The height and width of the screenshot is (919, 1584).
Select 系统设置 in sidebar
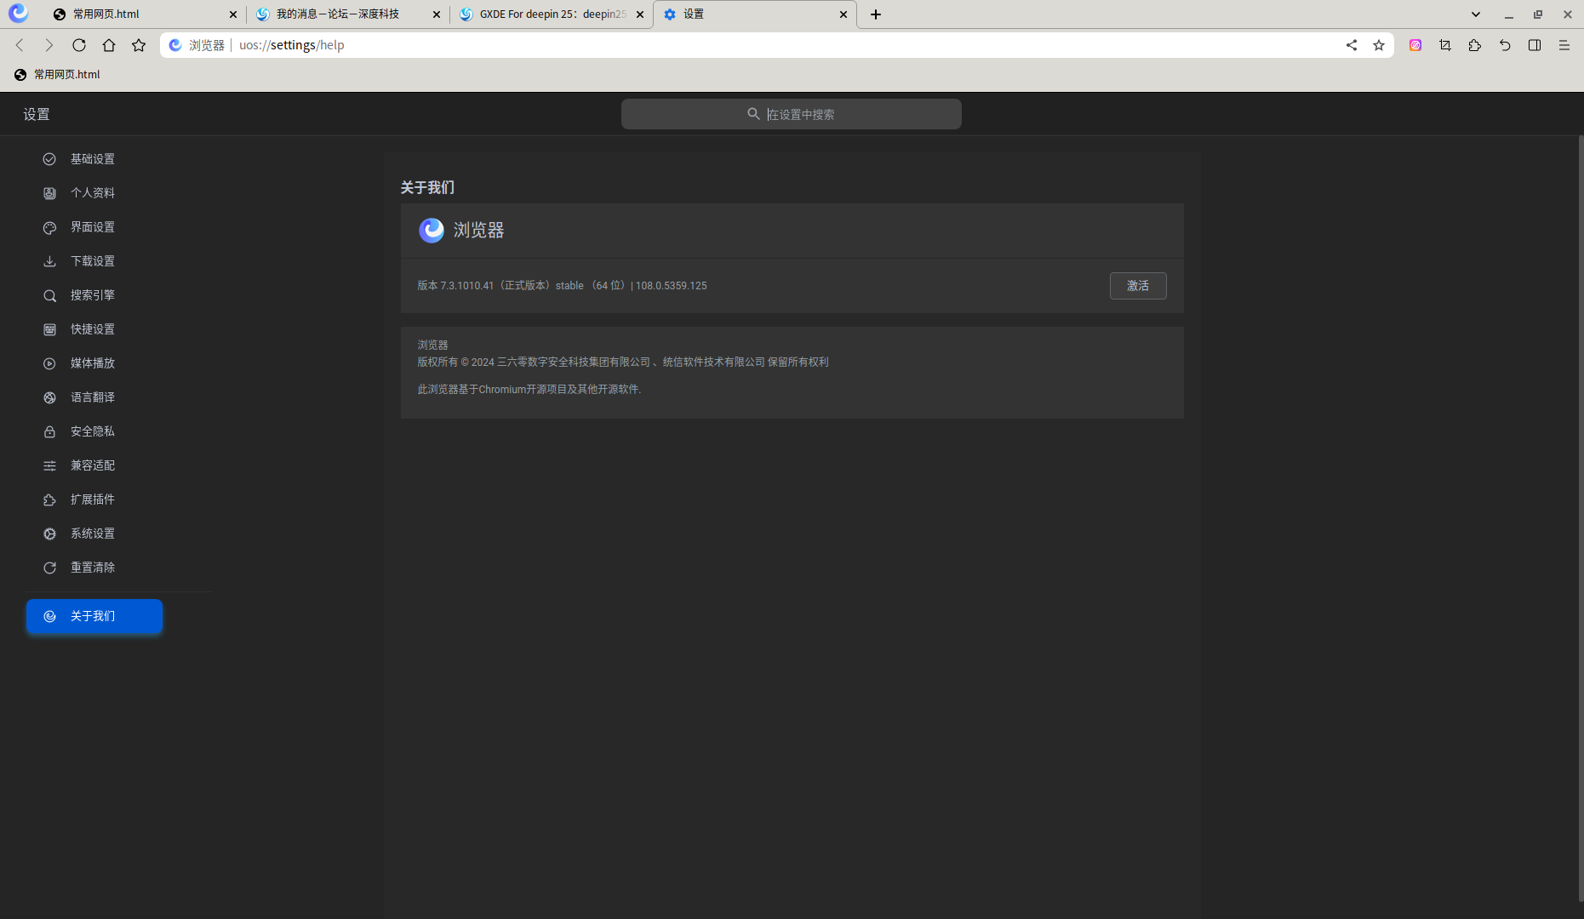coord(92,534)
